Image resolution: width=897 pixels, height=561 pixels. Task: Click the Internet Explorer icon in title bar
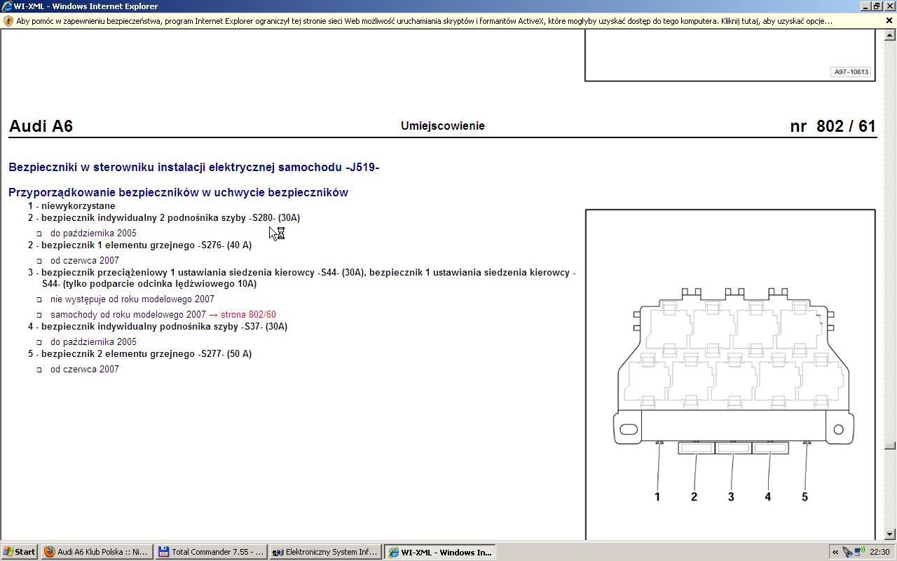[x=7, y=6]
